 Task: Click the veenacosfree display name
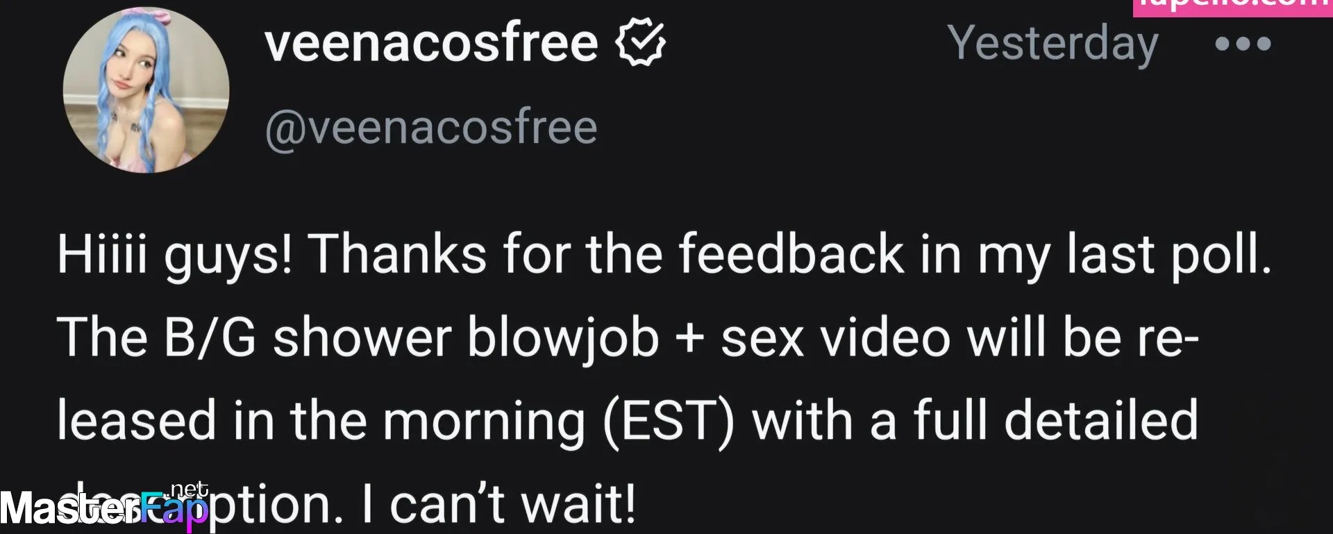pyautogui.click(x=431, y=42)
